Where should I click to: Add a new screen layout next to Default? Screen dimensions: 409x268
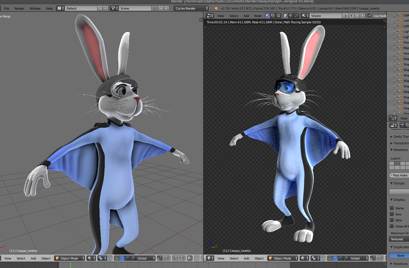point(101,8)
